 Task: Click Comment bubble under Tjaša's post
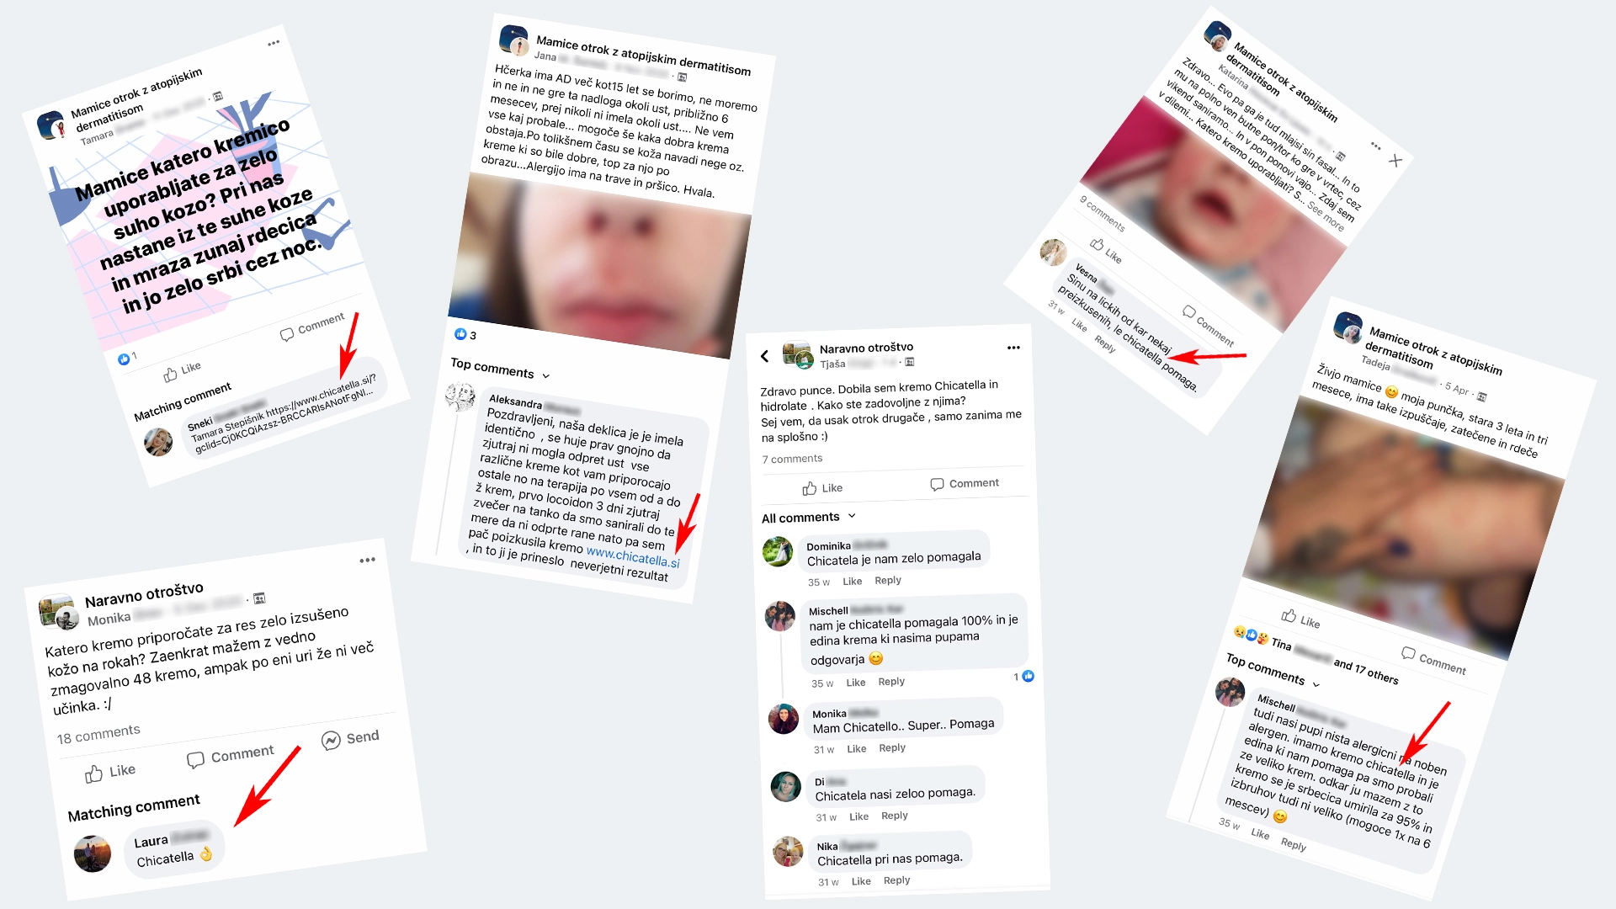pos(937,484)
